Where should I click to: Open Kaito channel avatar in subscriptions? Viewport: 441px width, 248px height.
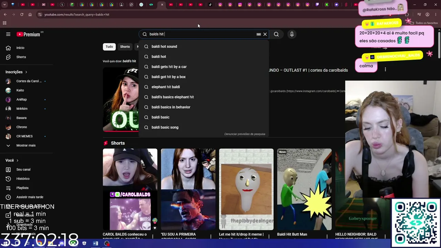[x=8, y=90]
